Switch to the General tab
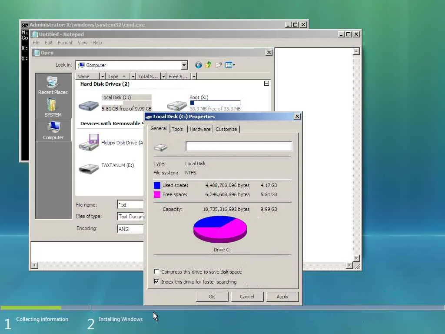This screenshot has width=445, height=334. pos(158,128)
